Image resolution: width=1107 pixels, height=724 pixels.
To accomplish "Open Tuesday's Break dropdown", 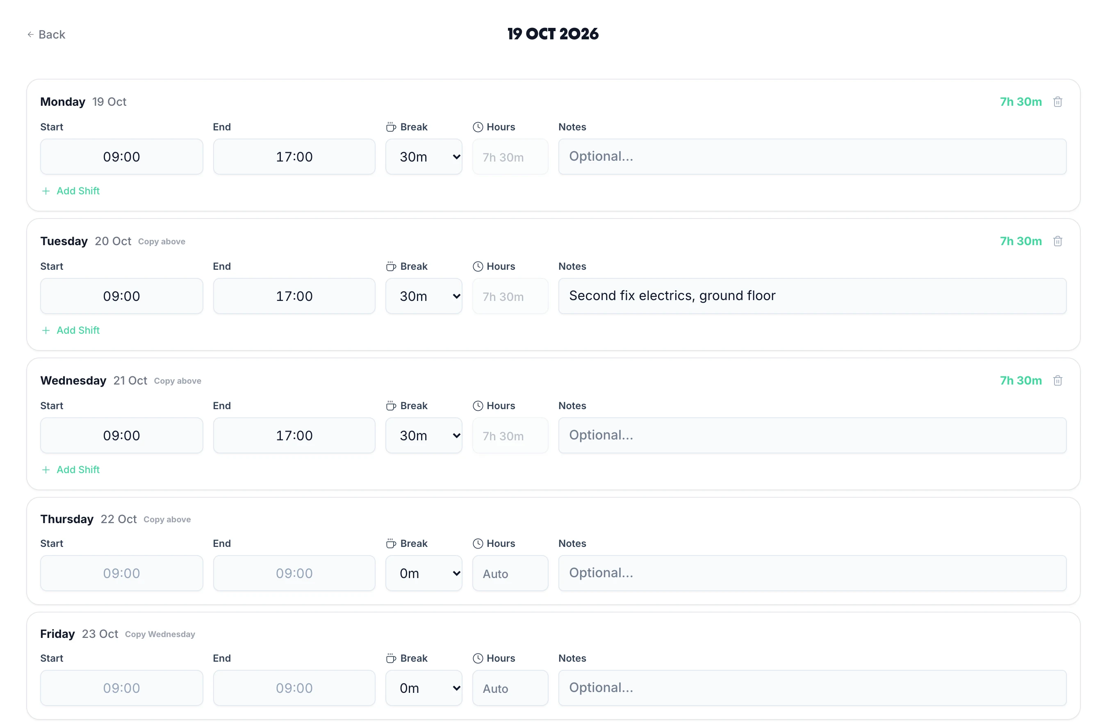I will [x=424, y=296].
